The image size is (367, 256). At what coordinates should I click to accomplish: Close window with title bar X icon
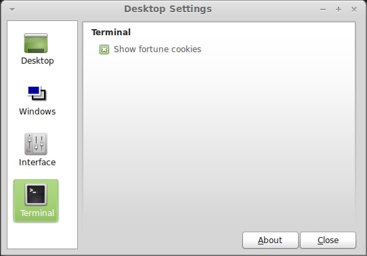354,9
